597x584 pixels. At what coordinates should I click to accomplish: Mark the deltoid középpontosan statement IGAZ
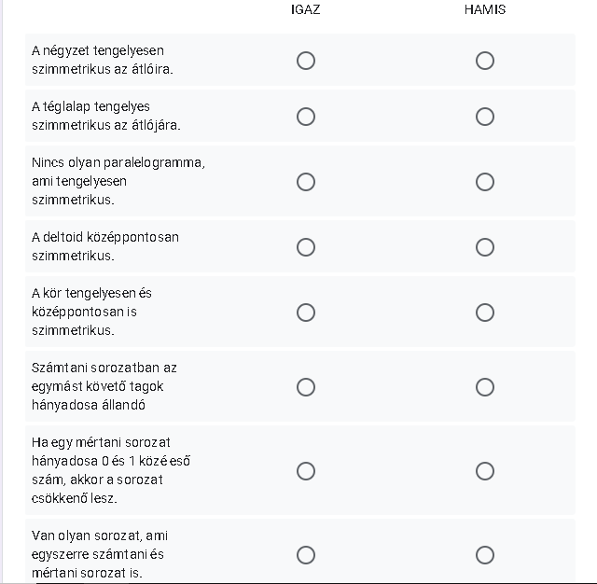(x=306, y=247)
